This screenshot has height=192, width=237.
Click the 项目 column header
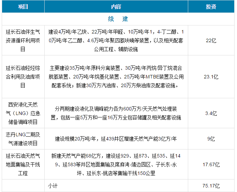point(23,7)
